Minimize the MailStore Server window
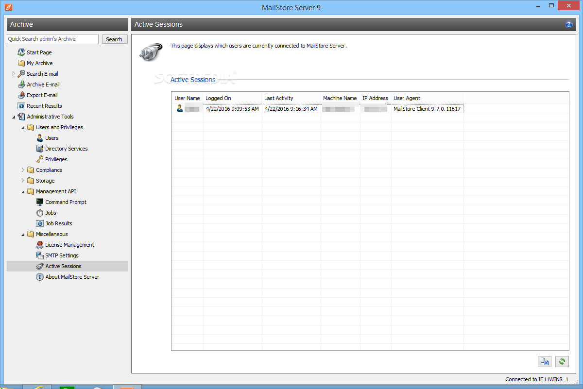 click(x=539, y=7)
